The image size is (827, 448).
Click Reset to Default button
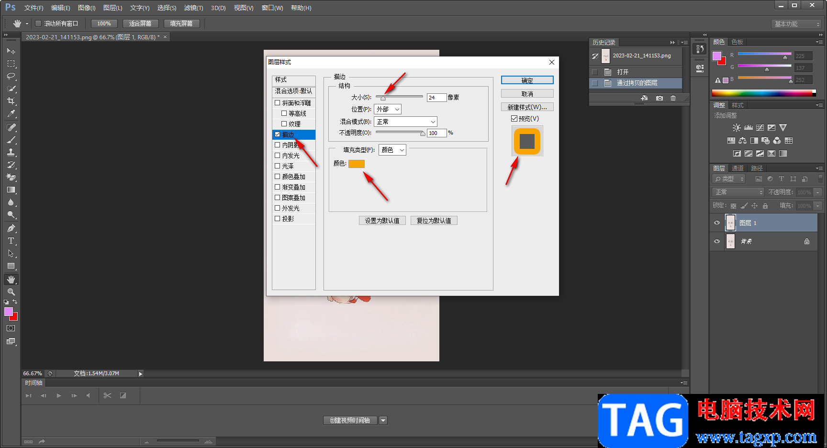point(434,221)
